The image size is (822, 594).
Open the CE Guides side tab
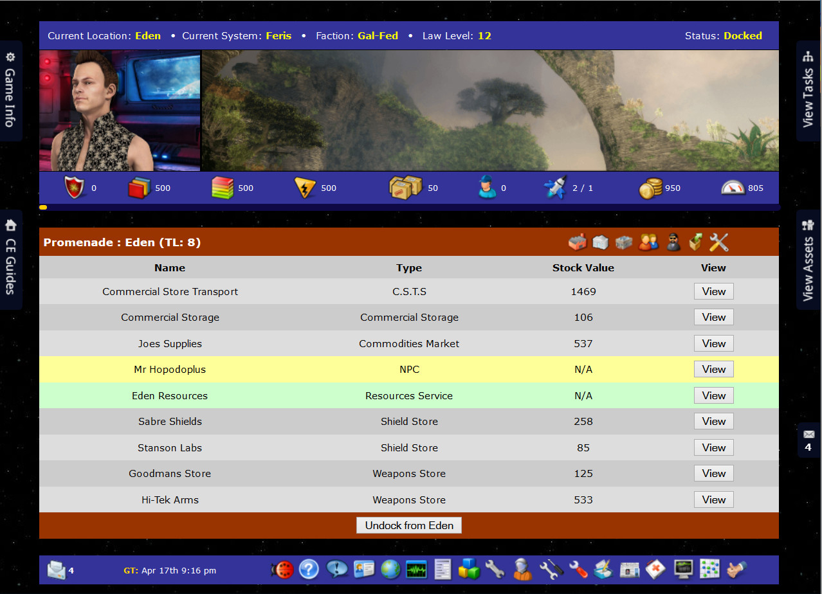[10, 259]
